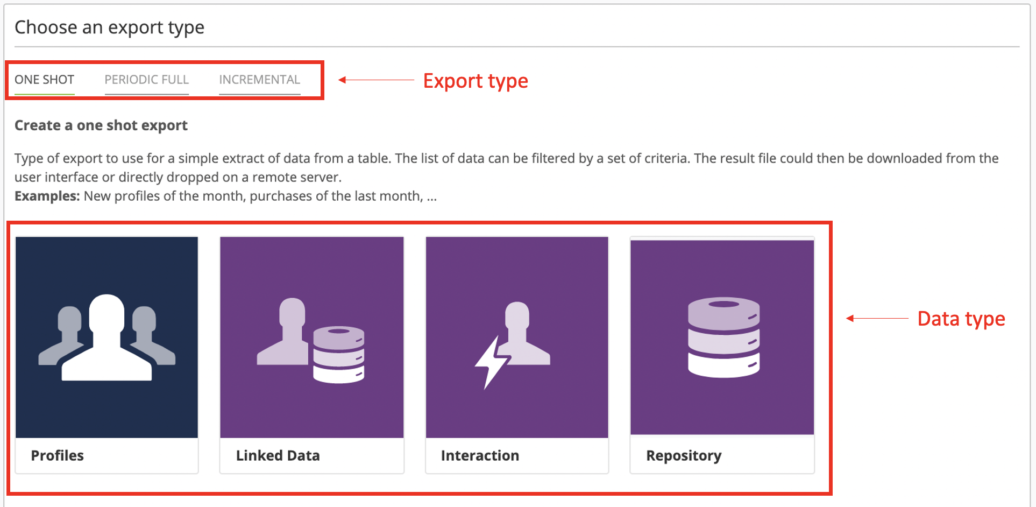Screen dimensions: 1036x507
Task: Click the Profiles group-of-people icon
Action: [x=107, y=337]
